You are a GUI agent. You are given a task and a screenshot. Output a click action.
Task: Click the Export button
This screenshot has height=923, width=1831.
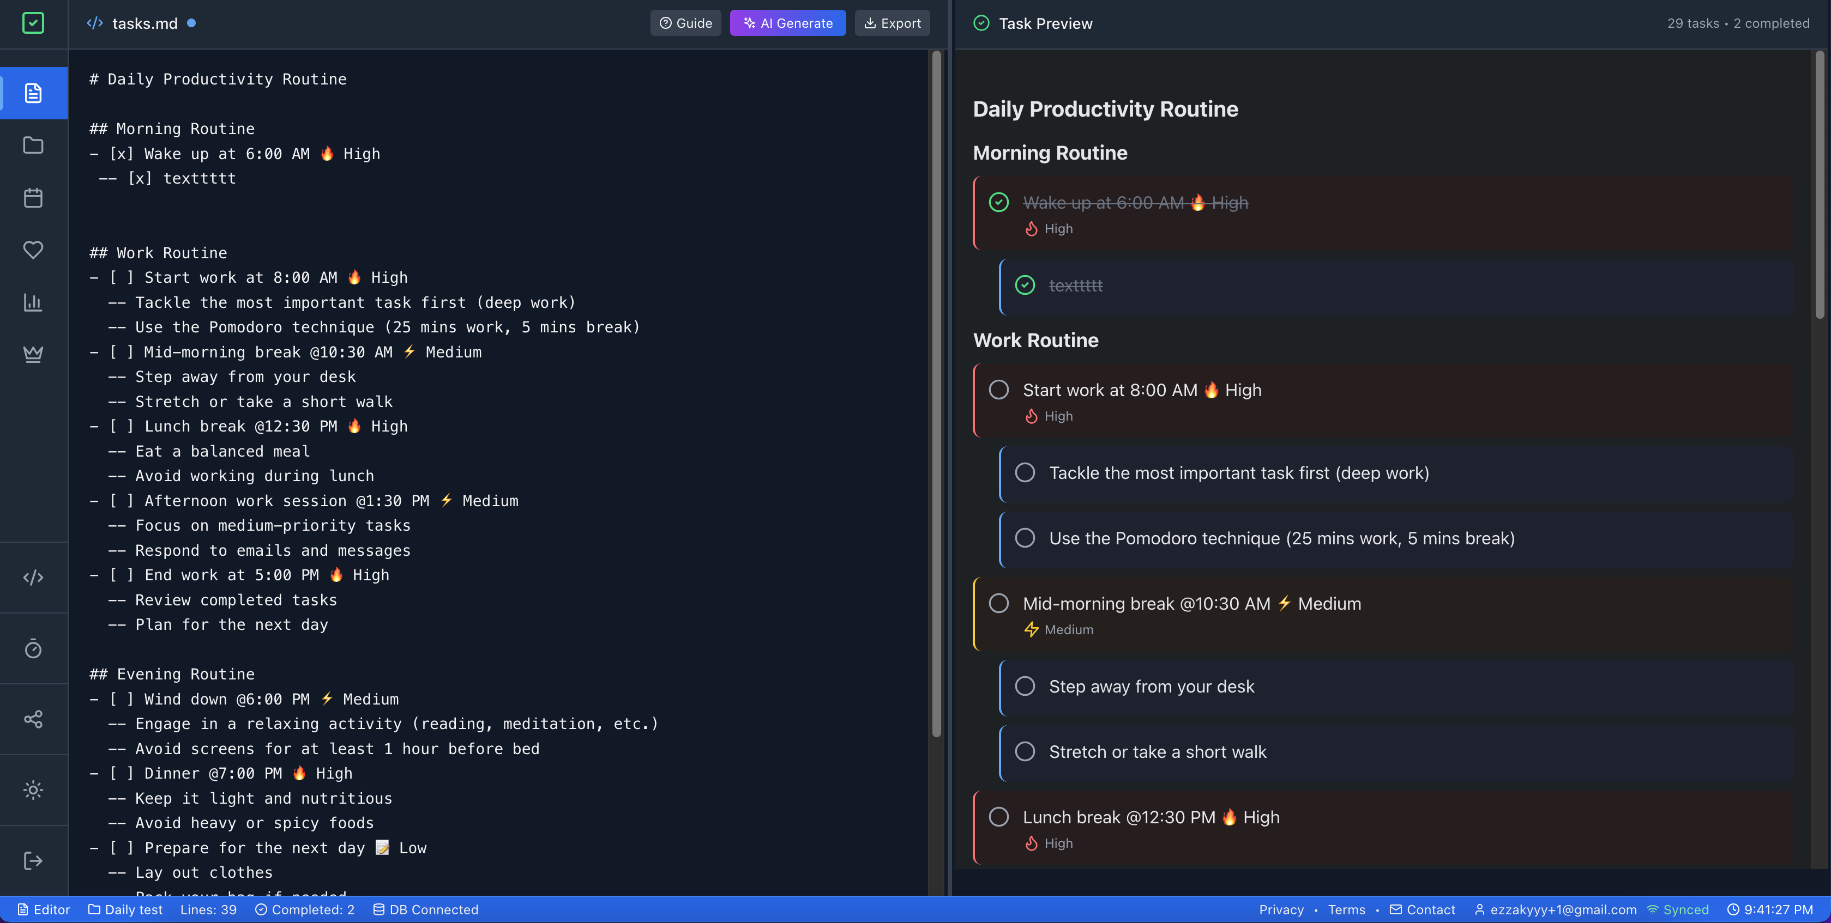pyautogui.click(x=892, y=23)
